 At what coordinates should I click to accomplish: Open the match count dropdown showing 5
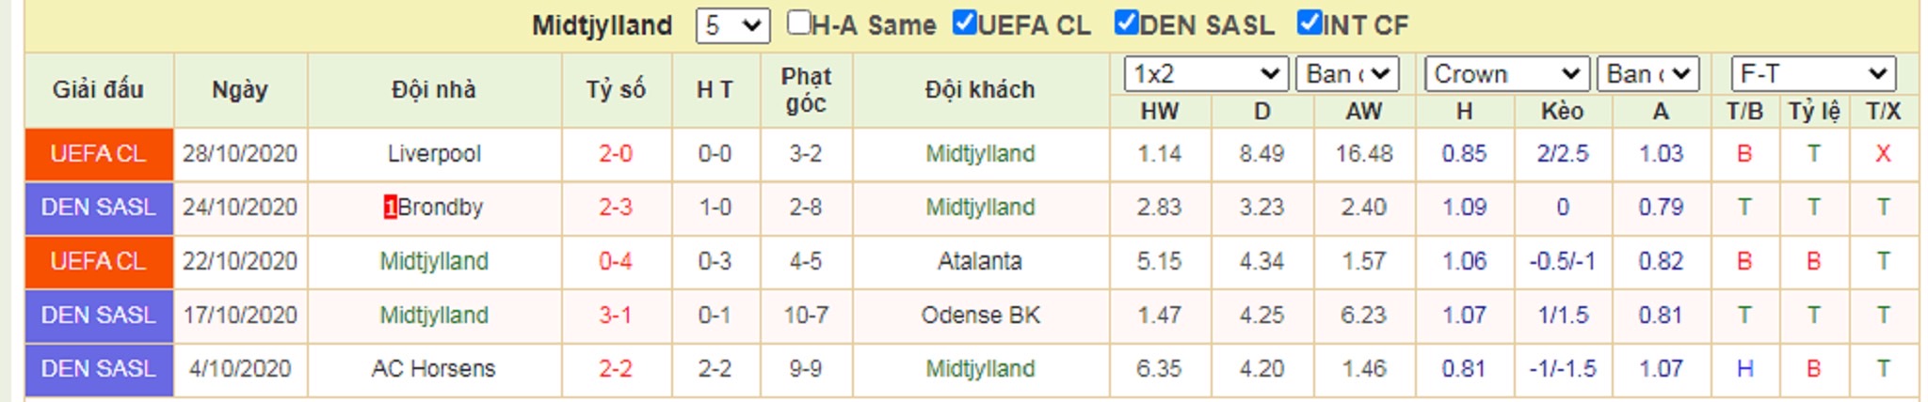click(732, 25)
